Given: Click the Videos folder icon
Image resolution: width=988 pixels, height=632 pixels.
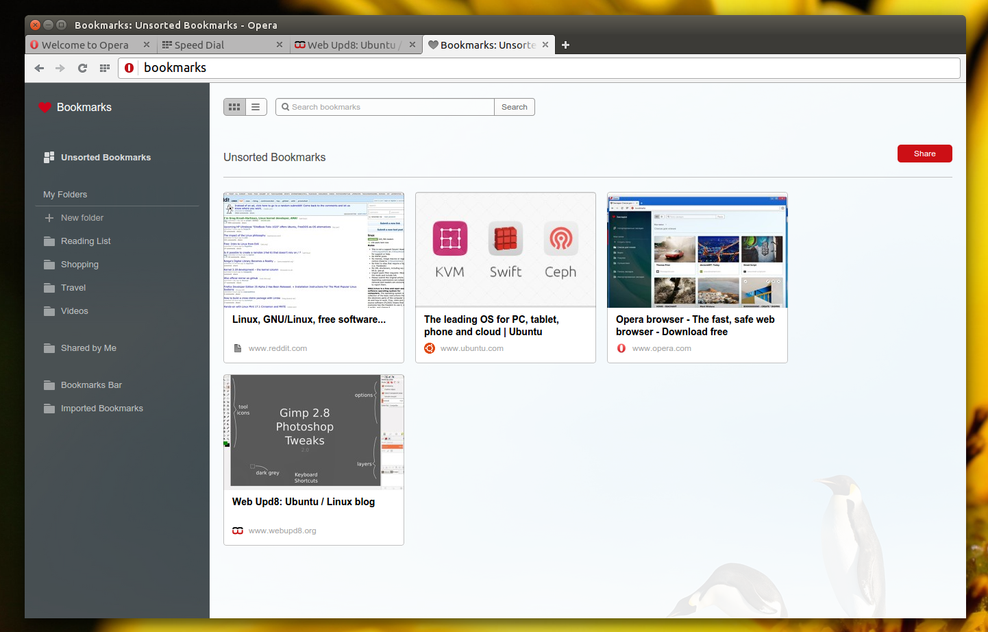Looking at the screenshot, I should pyautogui.click(x=49, y=311).
